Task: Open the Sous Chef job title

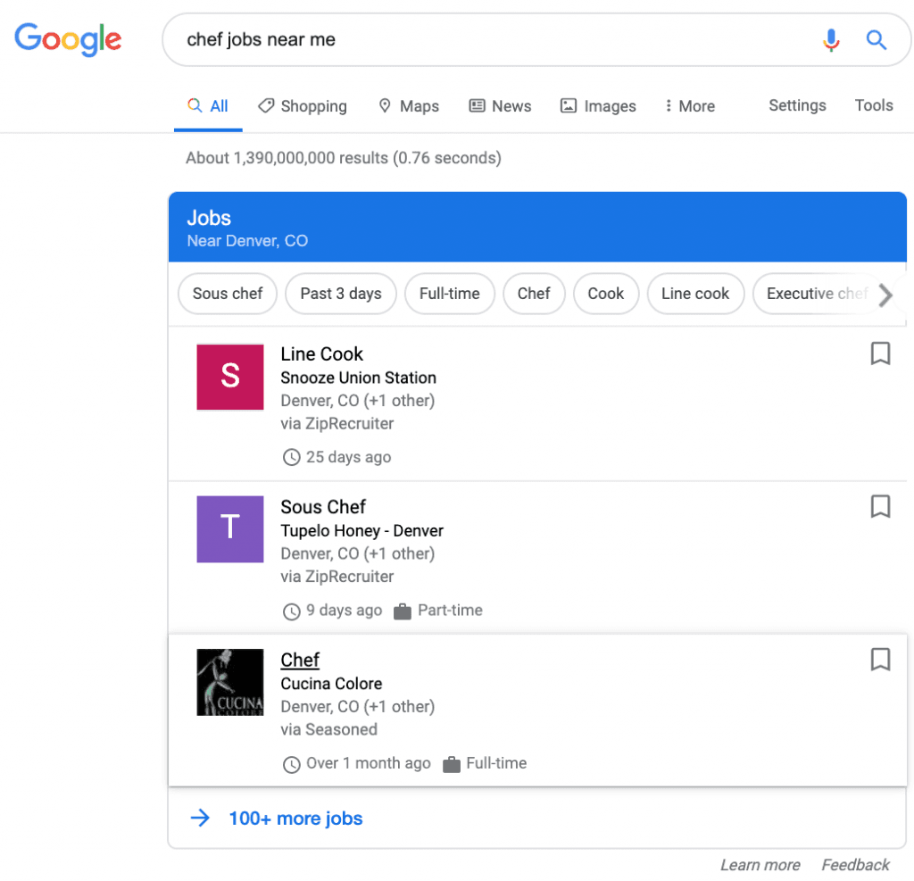Action: click(x=323, y=507)
